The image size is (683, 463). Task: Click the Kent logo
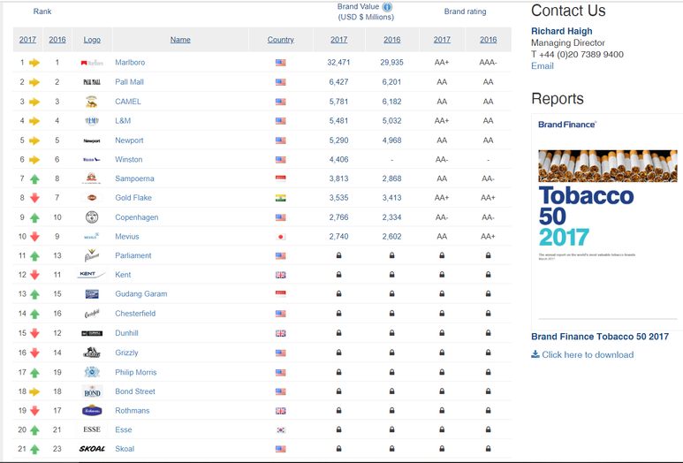pos(92,275)
